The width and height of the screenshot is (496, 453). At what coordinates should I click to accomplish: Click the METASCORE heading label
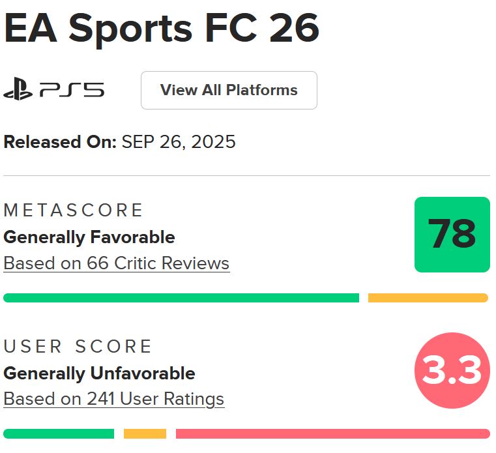[x=74, y=211]
